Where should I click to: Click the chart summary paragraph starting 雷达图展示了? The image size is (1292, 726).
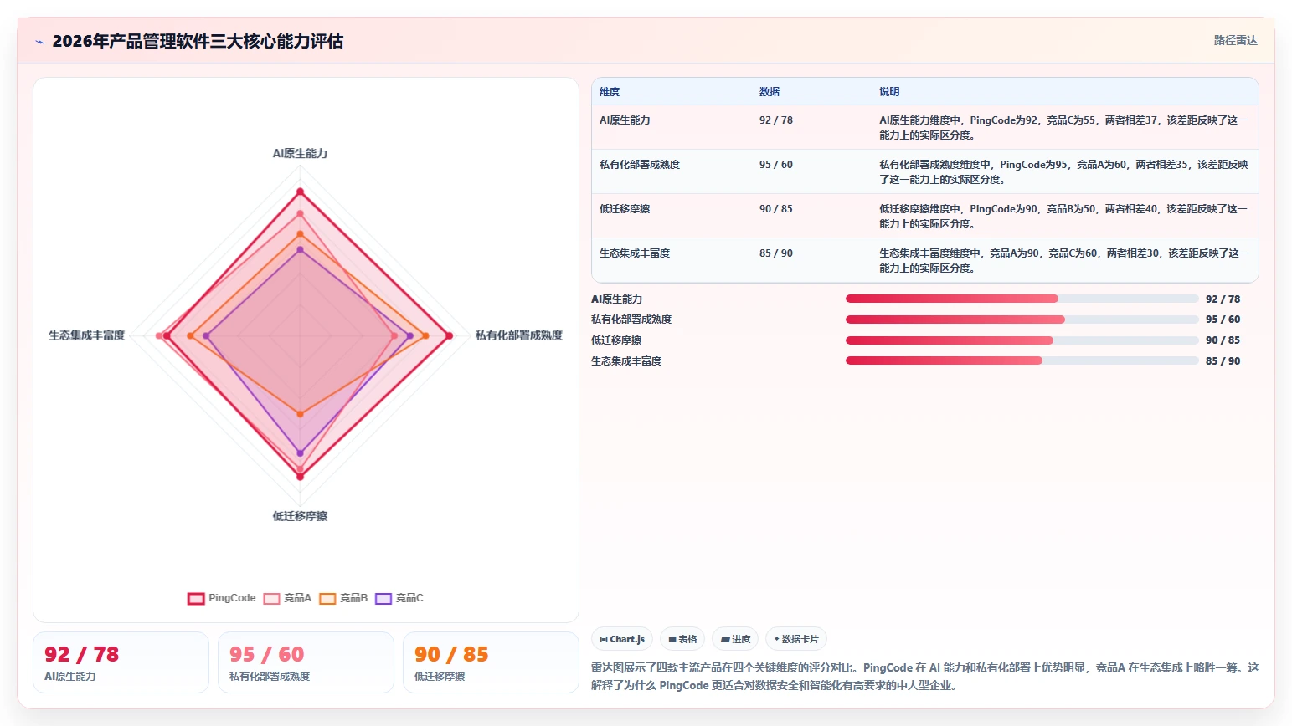click(924, 677)
